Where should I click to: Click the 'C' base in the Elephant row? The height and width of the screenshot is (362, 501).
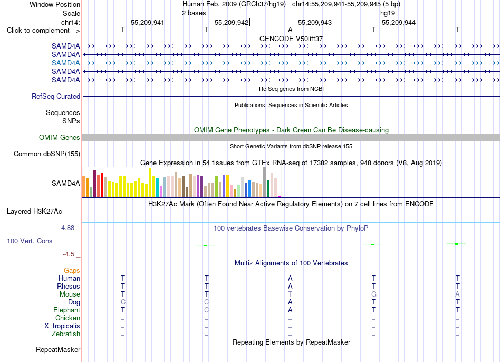(206, 310)
